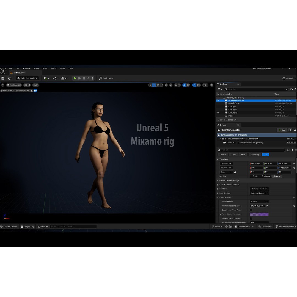Show only favorites with the star icon in Details
Screen dimensions: 297x297
click(x=292, y=150)
